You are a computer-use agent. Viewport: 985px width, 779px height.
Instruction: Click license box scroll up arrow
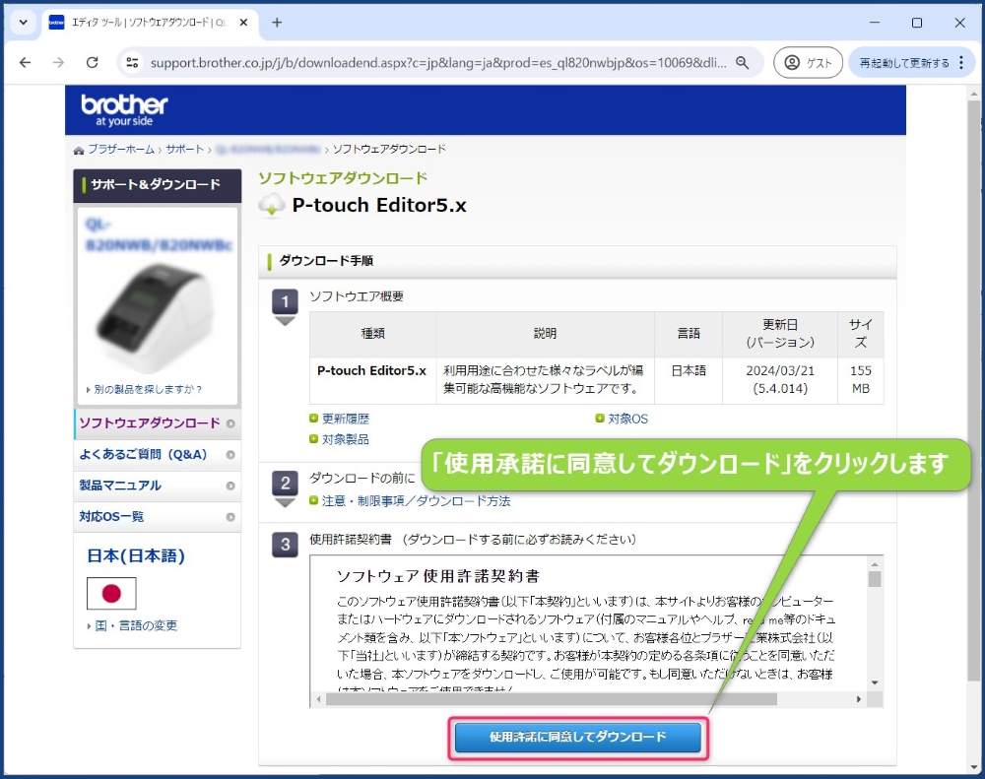point(875,563)
